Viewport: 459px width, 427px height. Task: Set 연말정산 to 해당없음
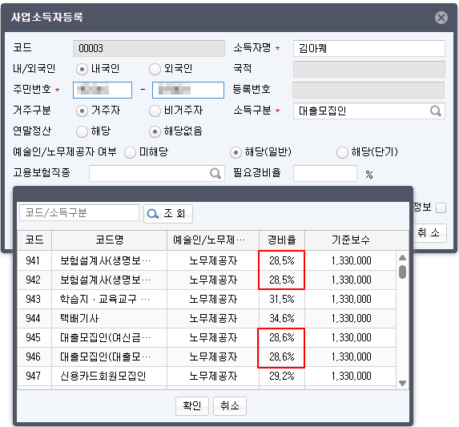coord(155,131)
